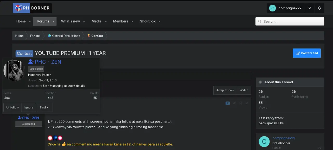Open Members in the navigation bar

(121, 21)
